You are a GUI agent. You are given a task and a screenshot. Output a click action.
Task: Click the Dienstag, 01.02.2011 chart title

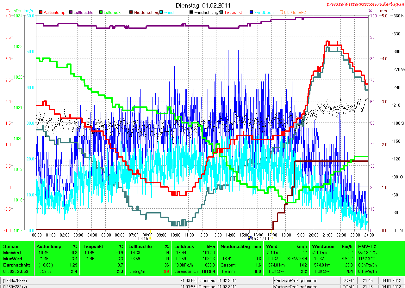pos(203,5)
